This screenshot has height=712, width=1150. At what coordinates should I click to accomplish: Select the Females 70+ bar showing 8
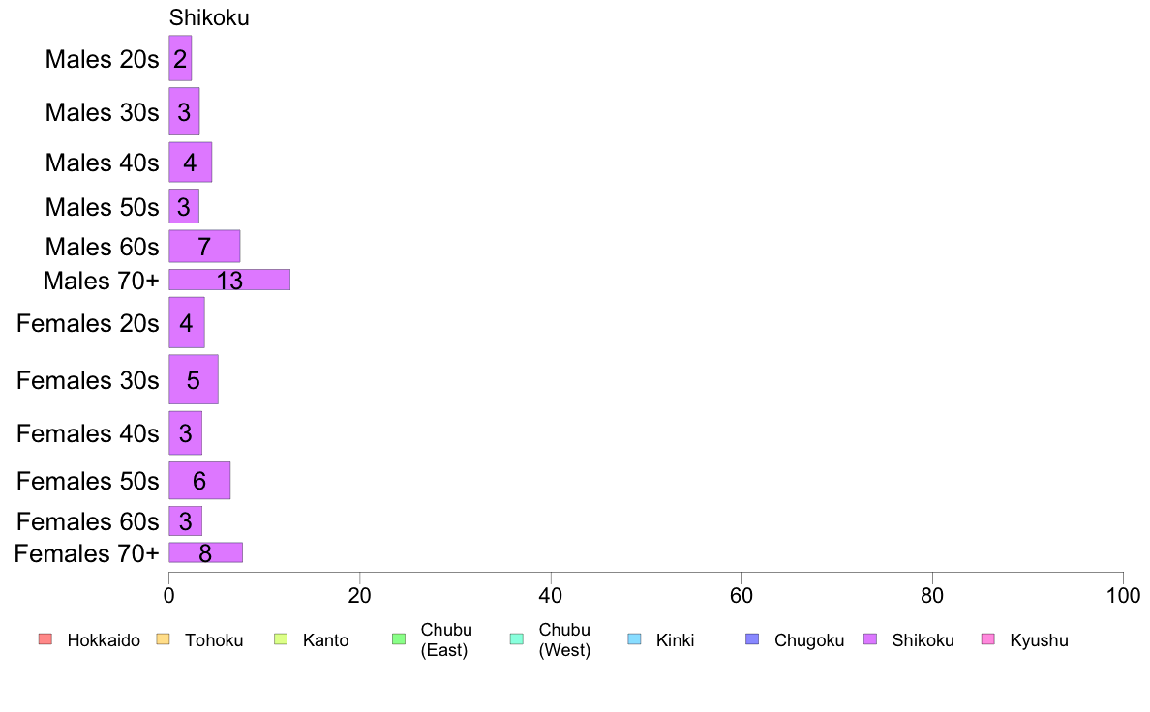[206, 552]
